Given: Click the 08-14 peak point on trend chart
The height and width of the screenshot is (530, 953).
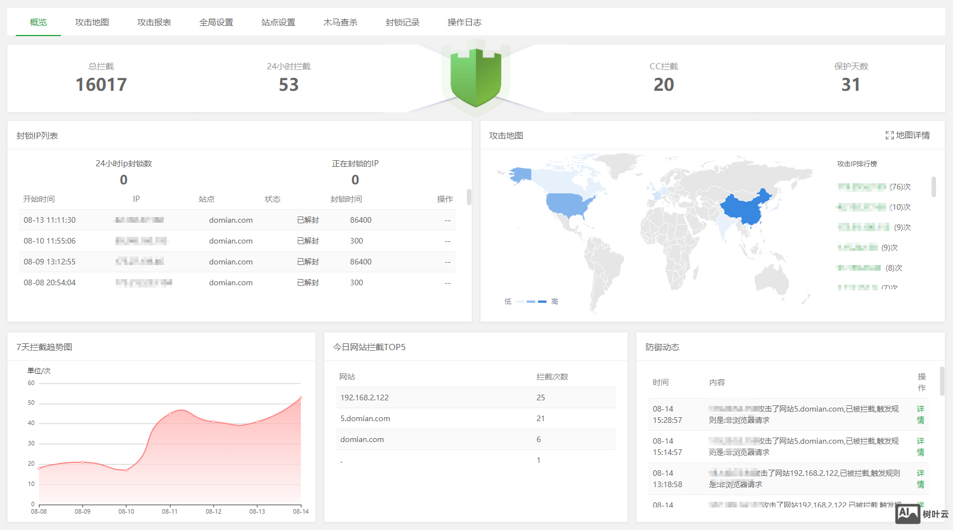Looking at the screenshot, I should (301, 397).
